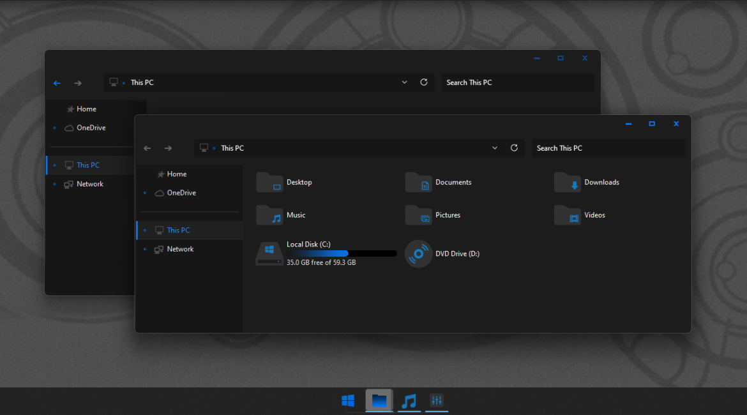Image resolution: width=747 pixels, height=415 pixels.
Task: Refresh the current folder view
Action: pyautogui.click(x=514, y=147)
